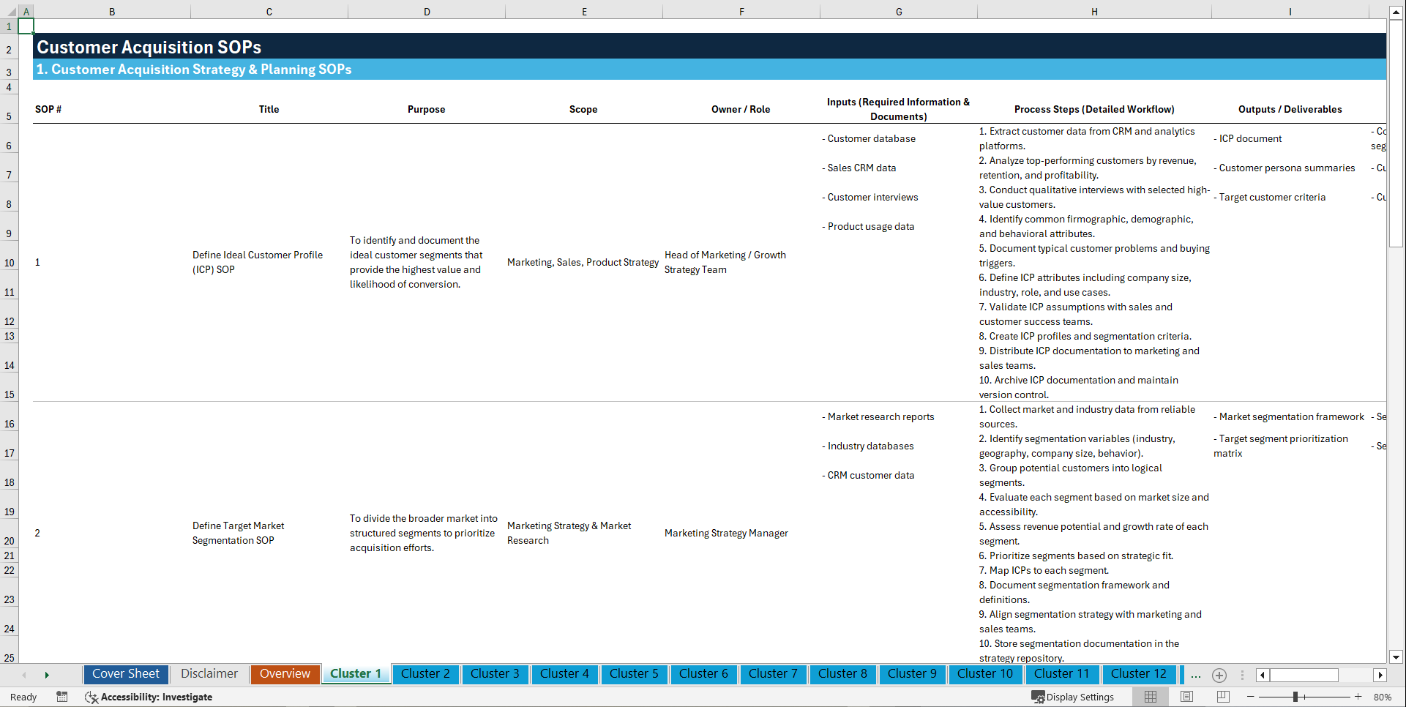Switch to Normal view in status bar
Image resolution: width=1406 pixels, height=707 pixels.
(1150, 697)
